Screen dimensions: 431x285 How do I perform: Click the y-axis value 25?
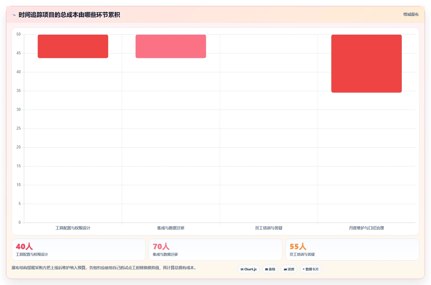coord(19,128)
